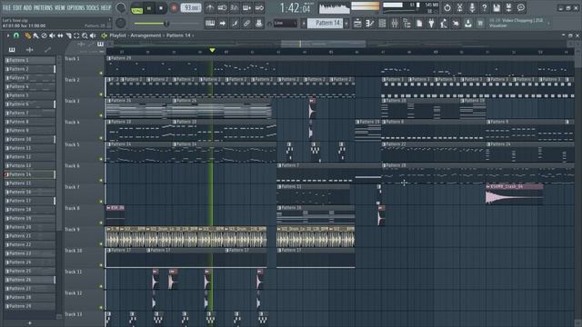Mute Track 9 via its green LED

[101, 244]
